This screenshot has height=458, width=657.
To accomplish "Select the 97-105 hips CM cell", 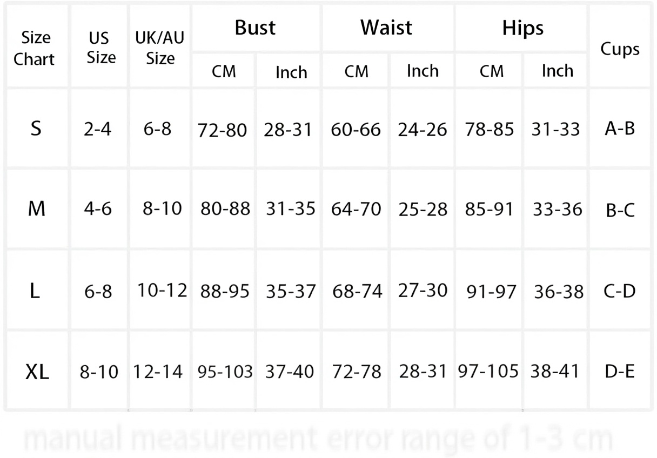I will point(488,372).
